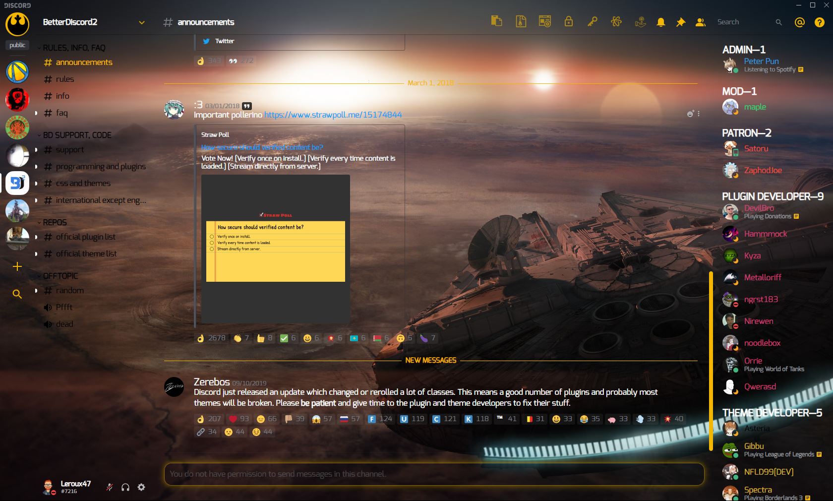Open the yellow Borderlands server icon
Screen dimensions: 833x501
pyautogui.click(x=17, y=72)
